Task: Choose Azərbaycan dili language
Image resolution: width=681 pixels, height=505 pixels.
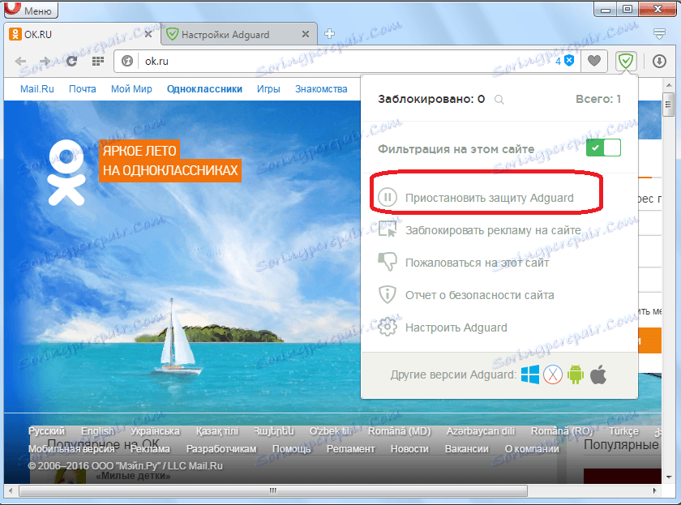Action: [x=481, y=431]
